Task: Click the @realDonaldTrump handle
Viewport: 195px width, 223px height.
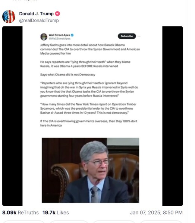Action: pyautogui.click(x=39, y=20)
